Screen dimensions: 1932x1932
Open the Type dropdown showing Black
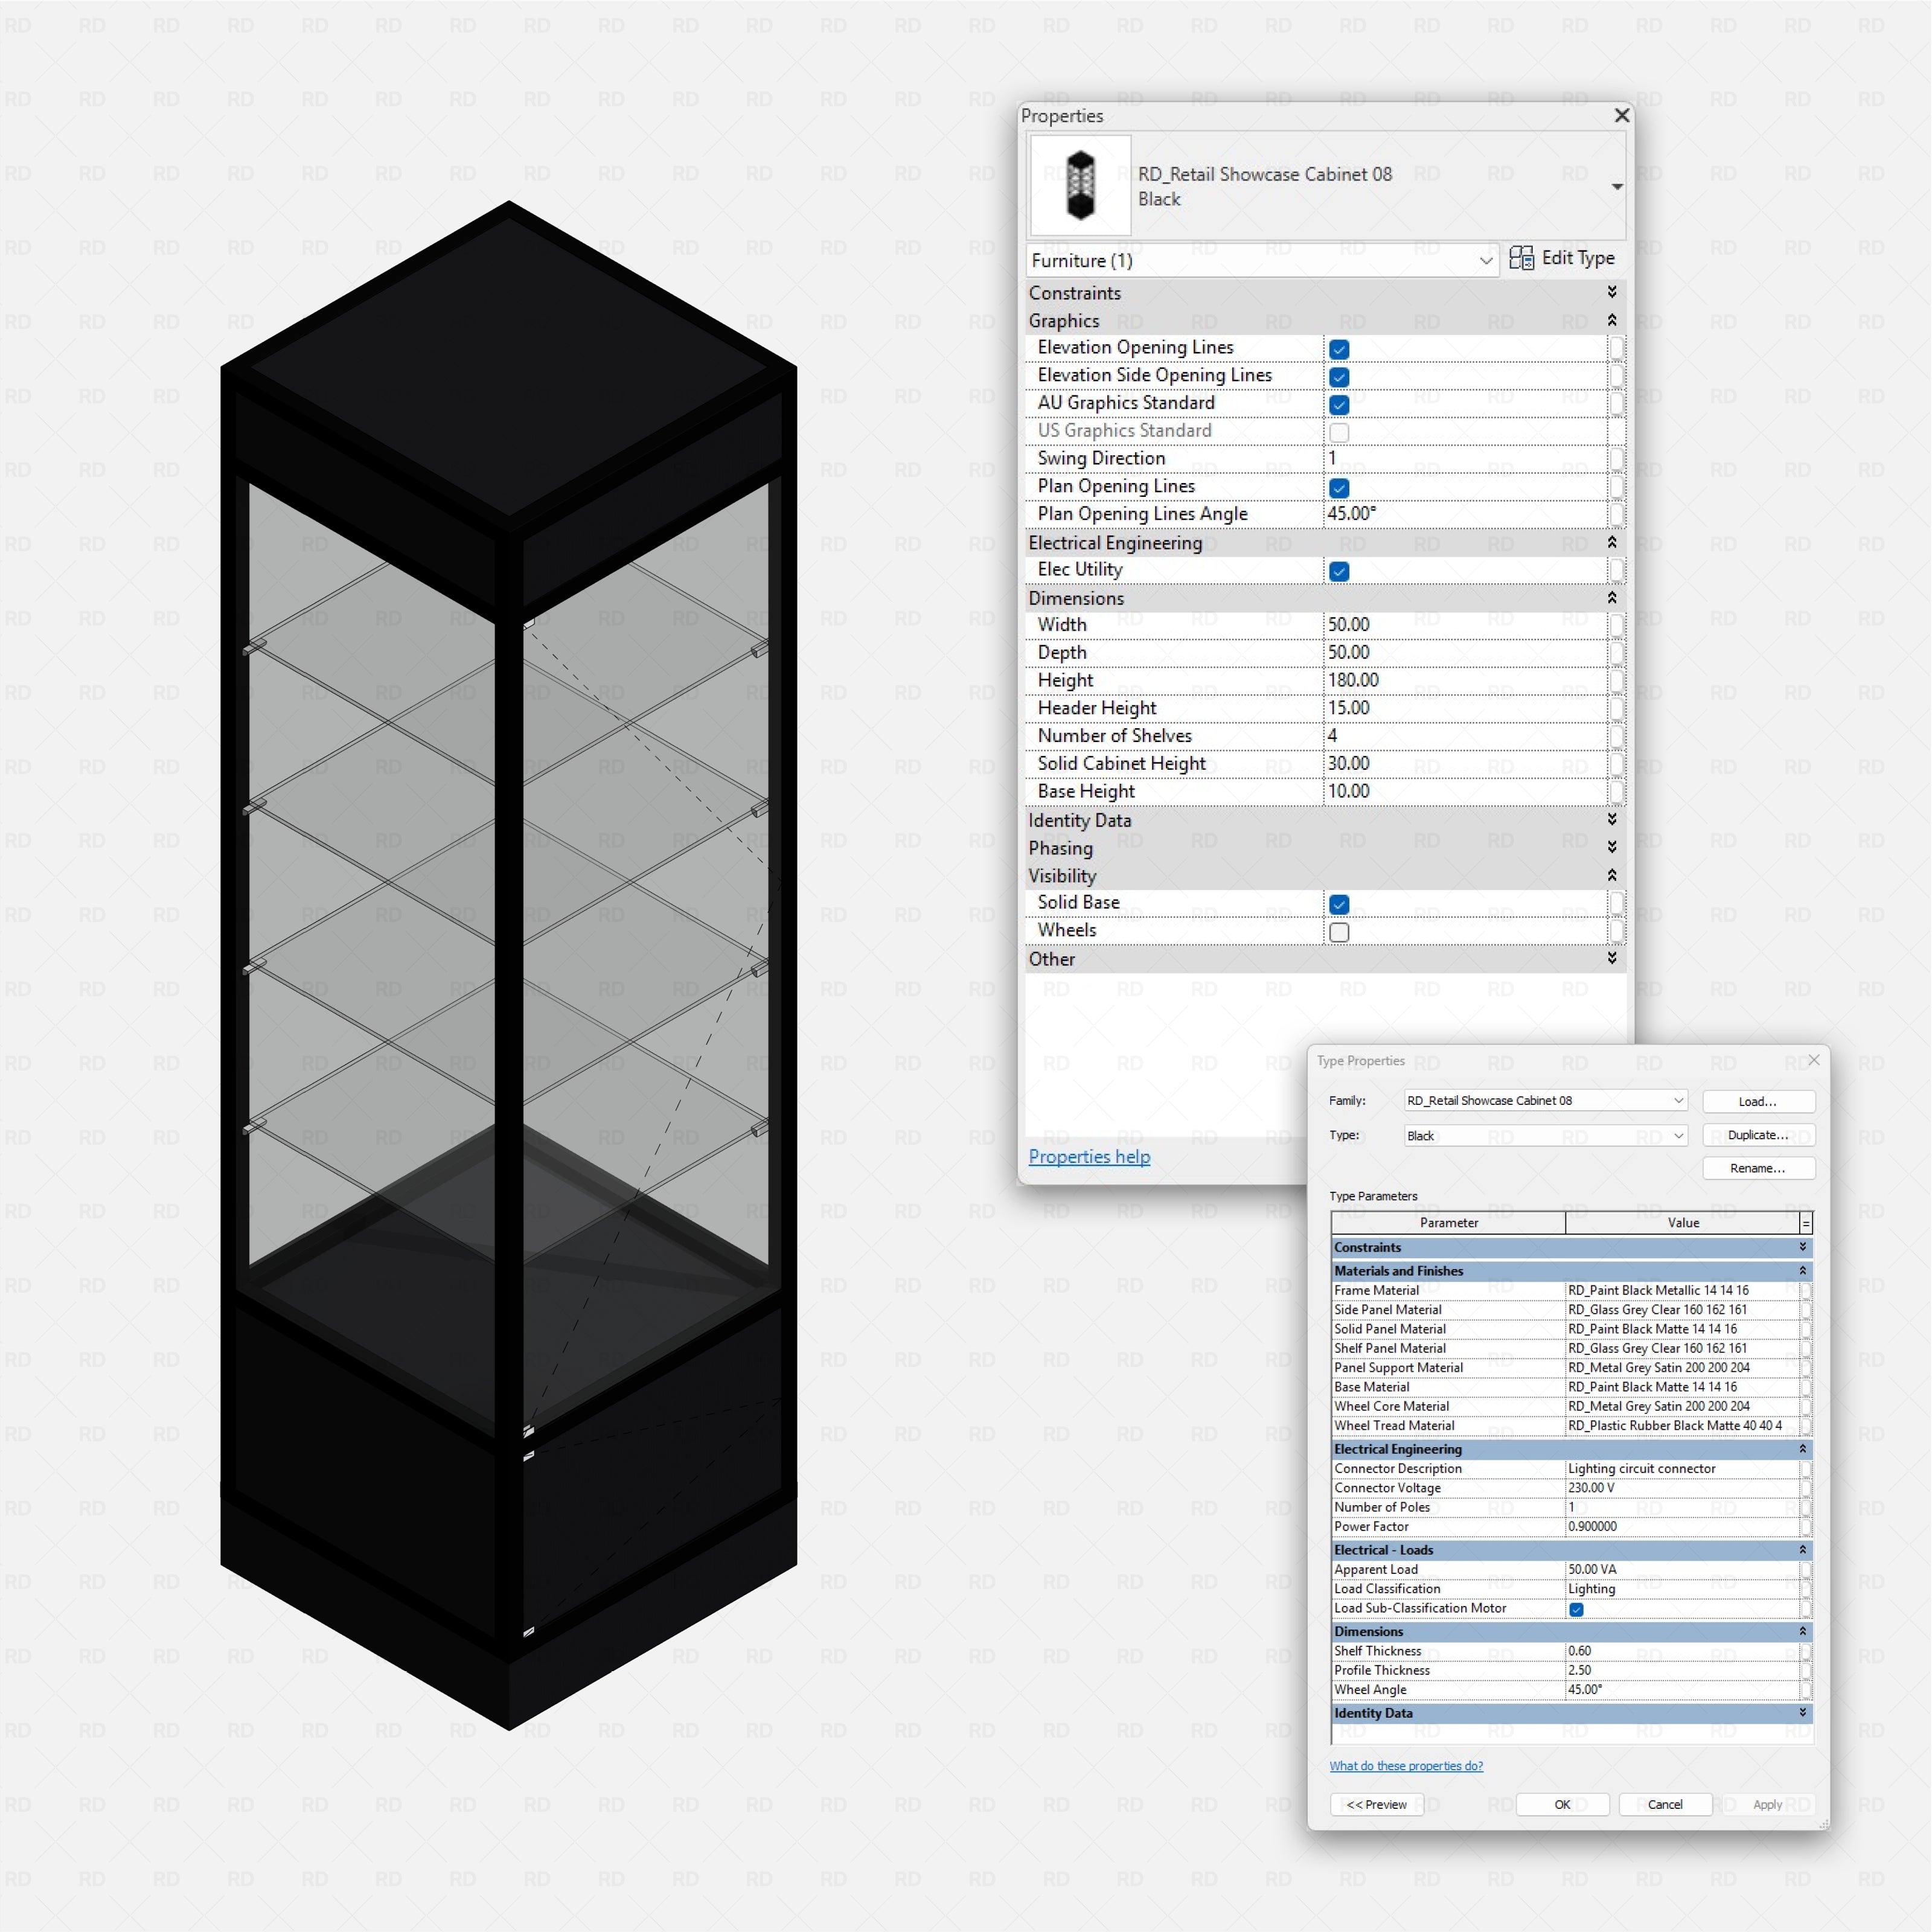(1546, 1135)
